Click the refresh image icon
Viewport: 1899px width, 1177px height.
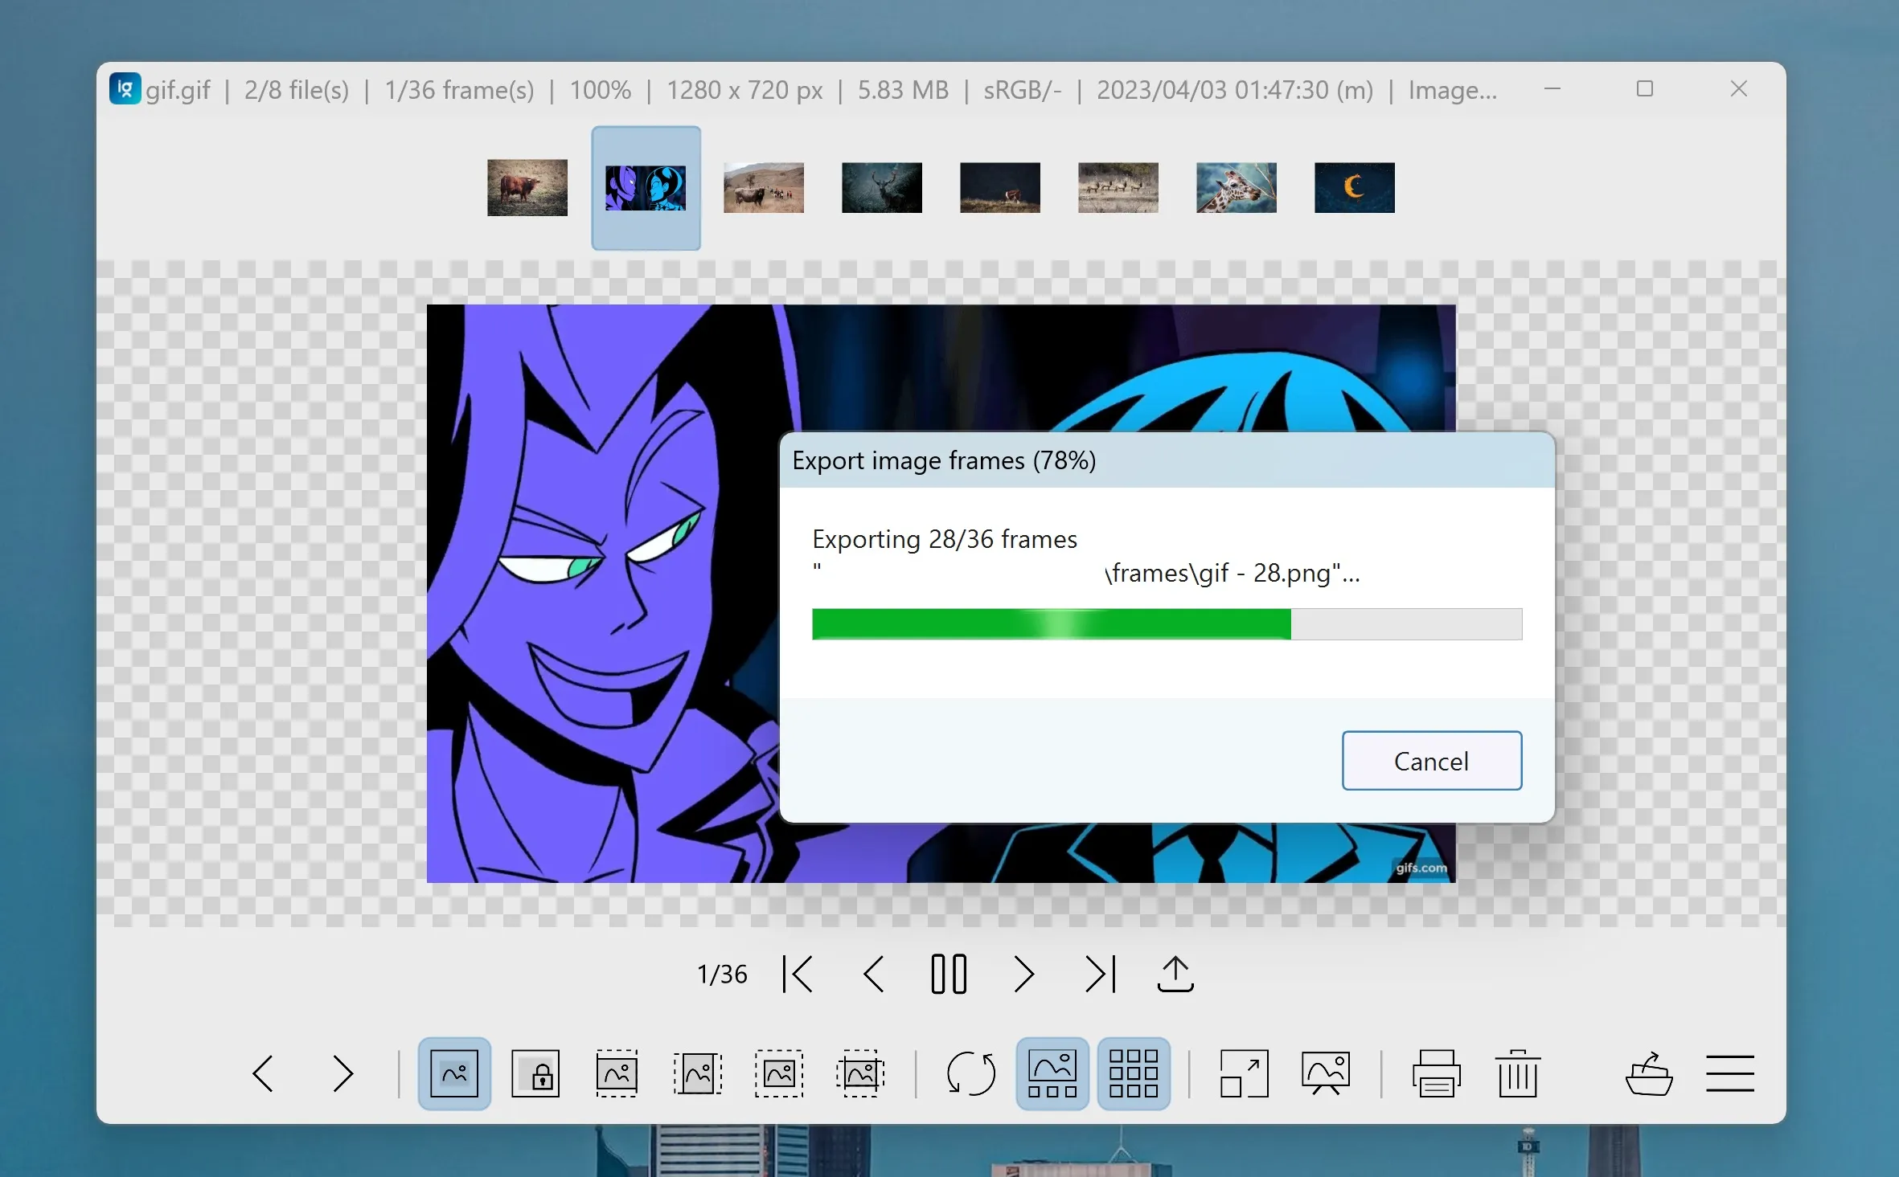[x=970, y=1073]
